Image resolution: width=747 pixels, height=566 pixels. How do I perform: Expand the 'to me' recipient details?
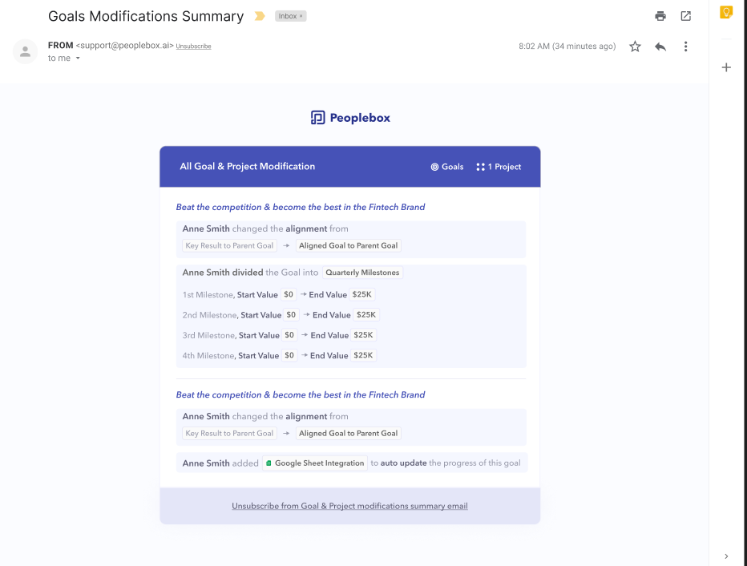(78, 59)
